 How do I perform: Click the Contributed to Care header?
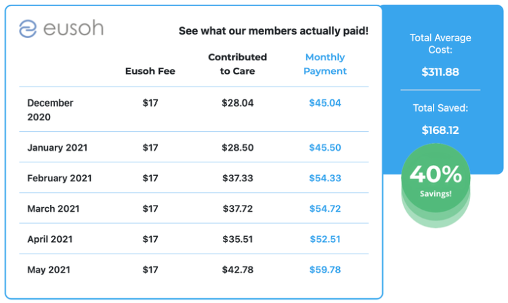tap(237, 64)
